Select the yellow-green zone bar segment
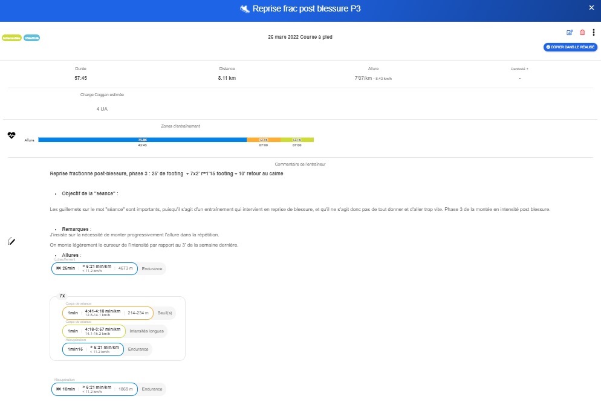The height and width of the screenshot is (402, 601). pyautogui.click(x=297, y=140)
